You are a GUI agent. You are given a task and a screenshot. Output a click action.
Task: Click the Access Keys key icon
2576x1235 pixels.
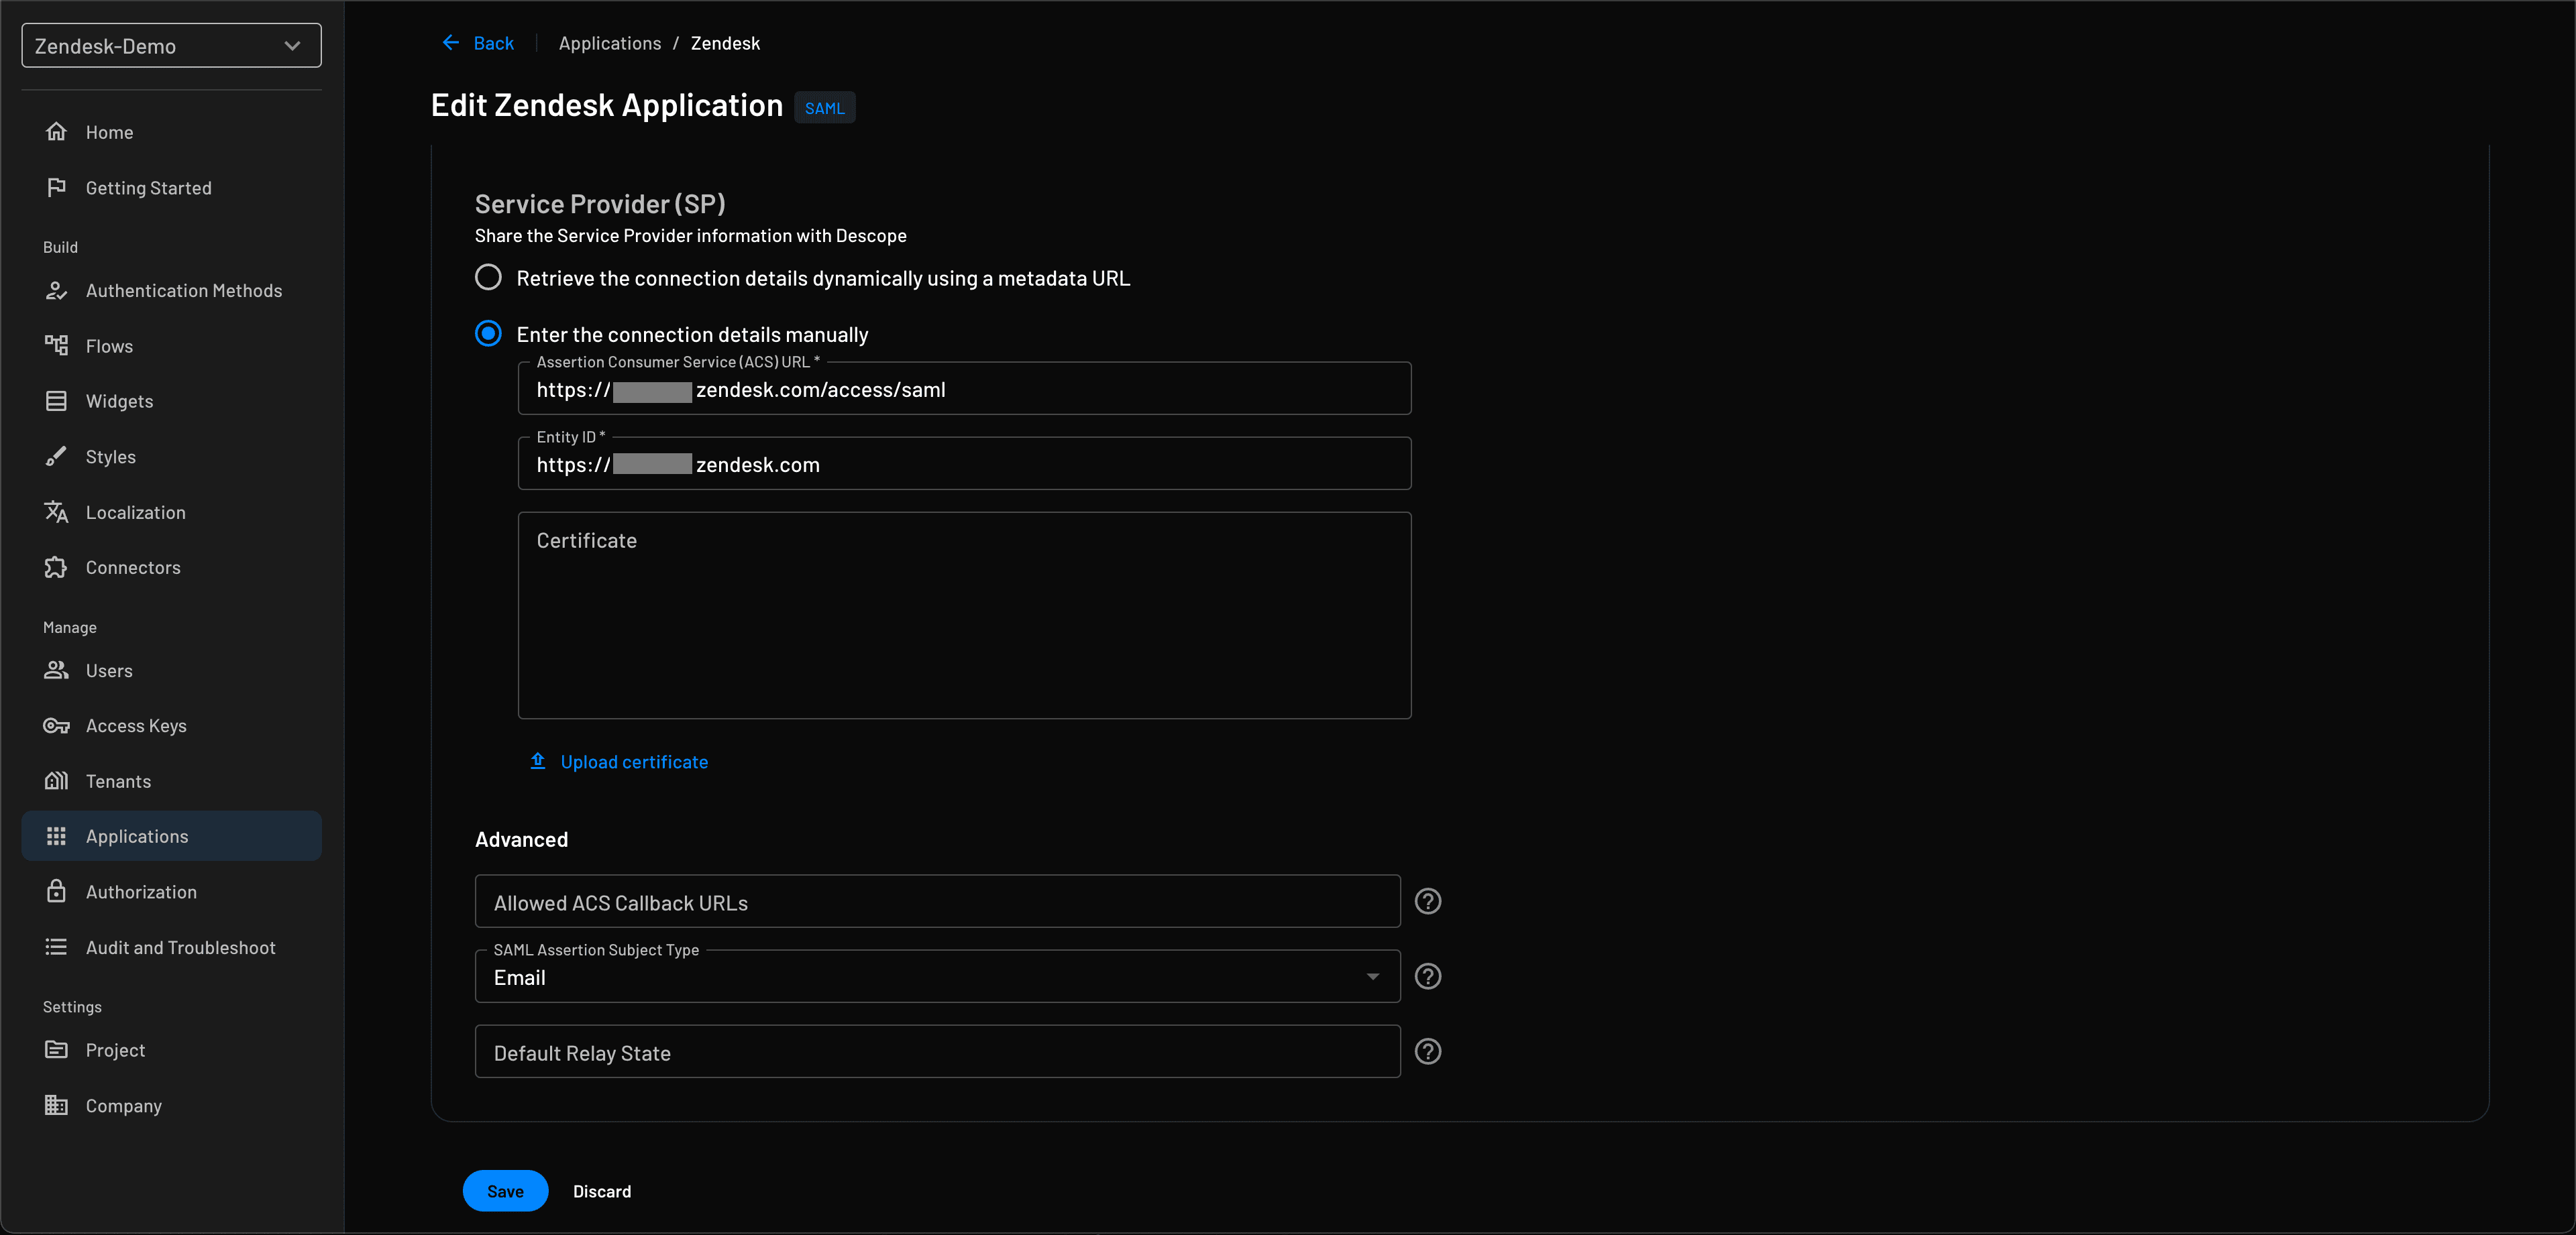click(56, 725)
